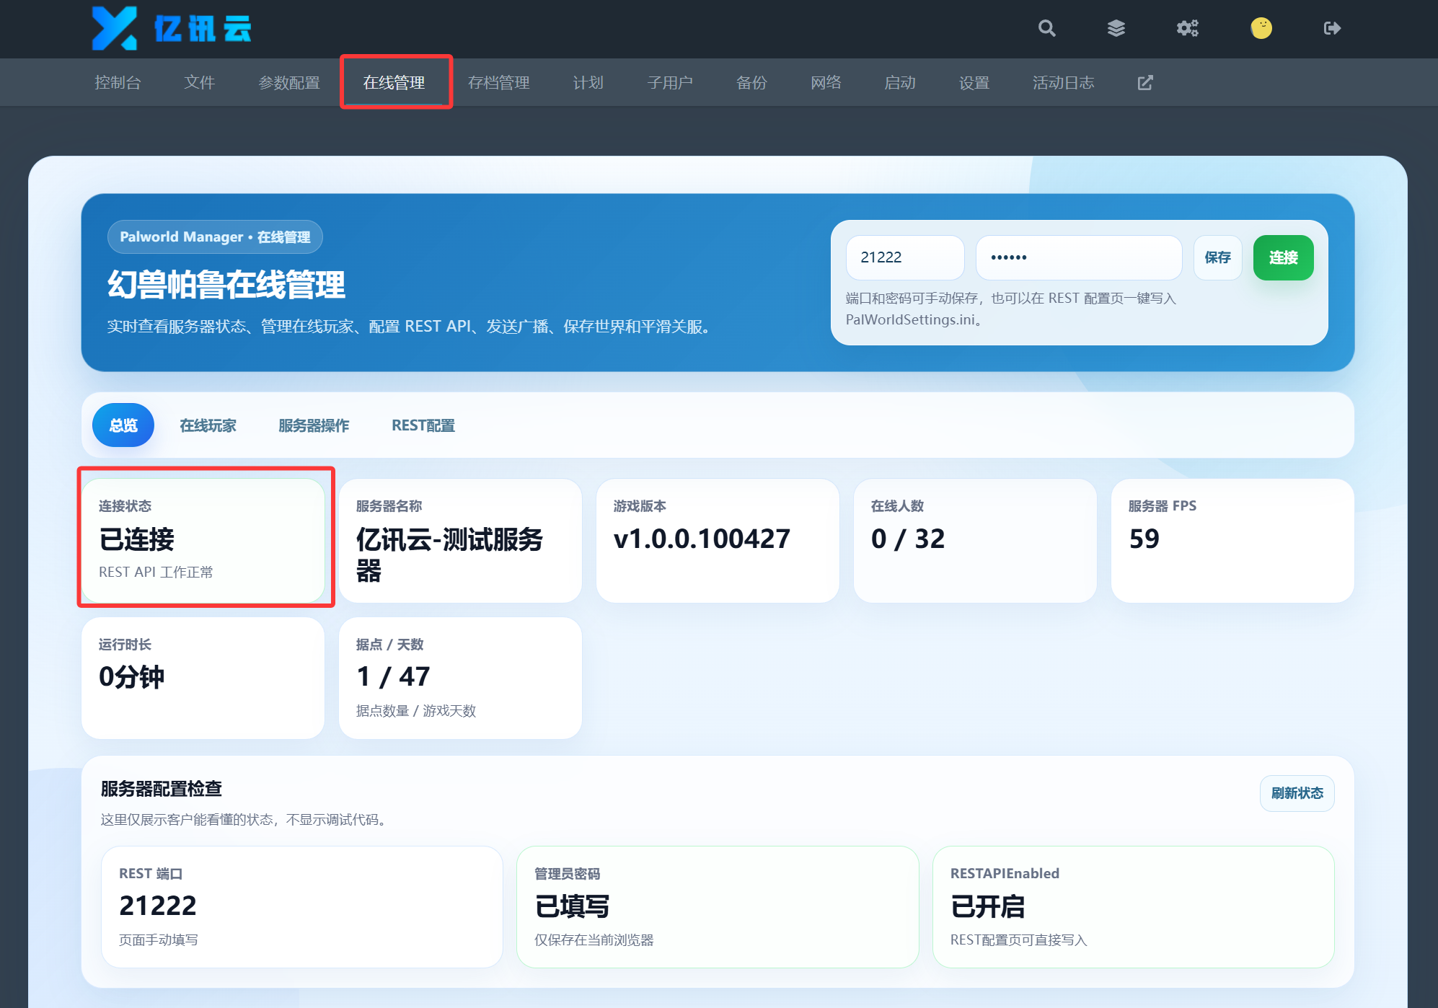
Task: Switch to the 在线玩家 sub-tab
Action: [208, 425]
